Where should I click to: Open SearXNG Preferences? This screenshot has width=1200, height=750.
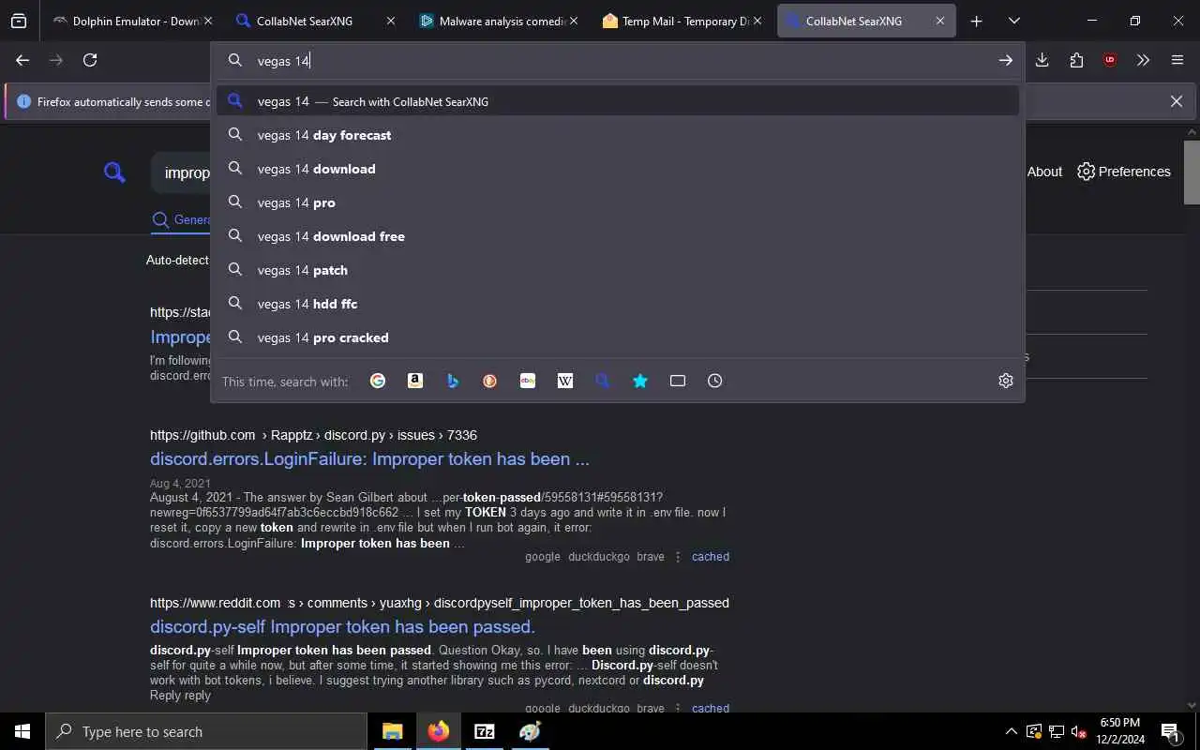click(1124, 172)
